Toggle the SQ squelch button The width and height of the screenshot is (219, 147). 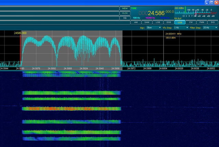(x=125, y=18)
